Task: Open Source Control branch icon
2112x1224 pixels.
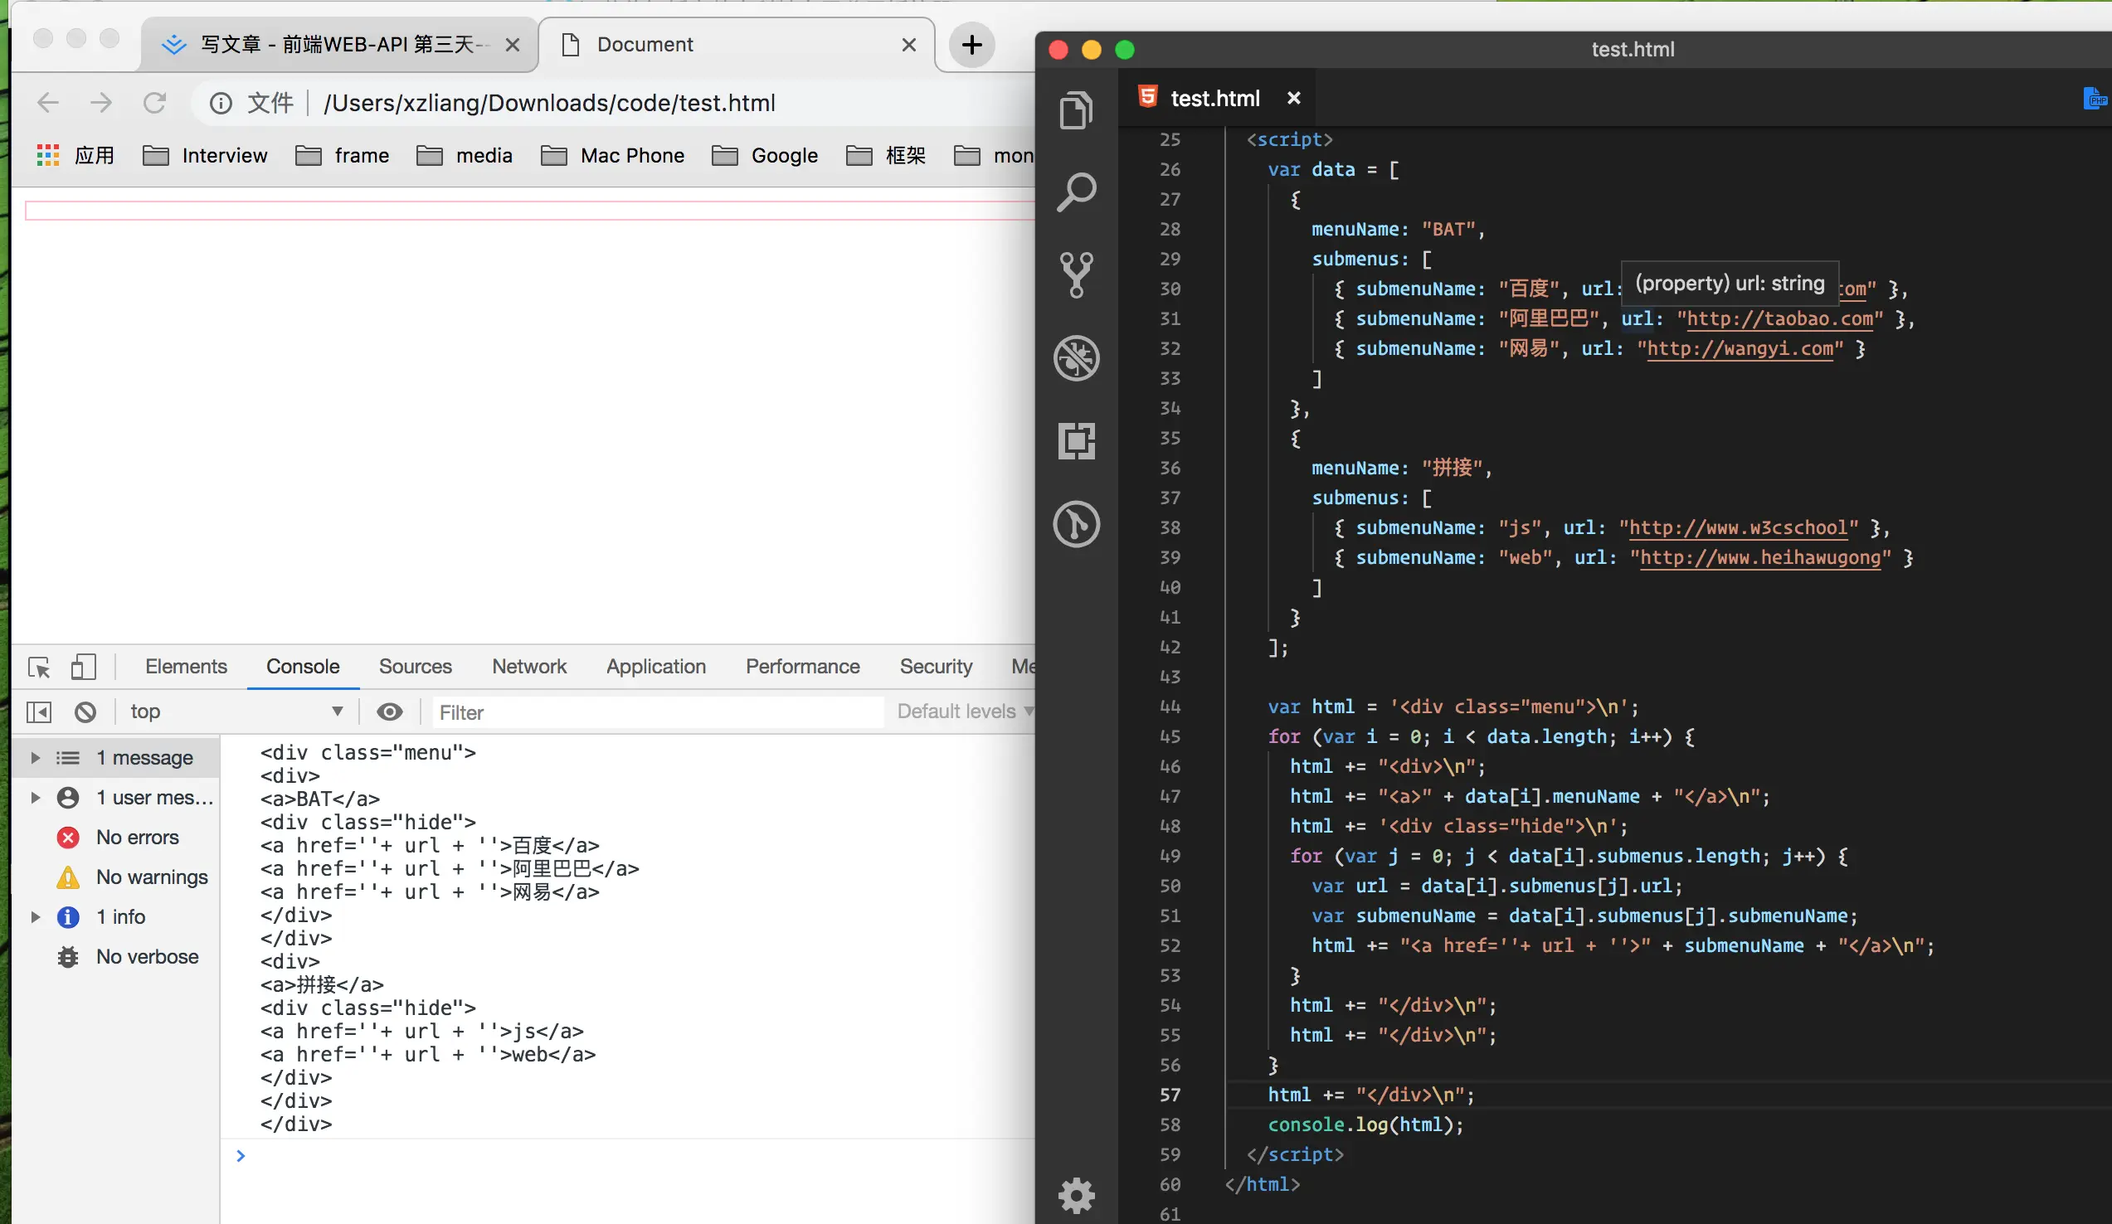Action: (x=1076, y=274)
